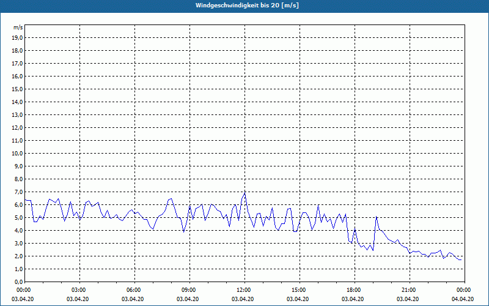Click the 03:00 time label
489x306 pixels.
click(x=80, y=290)
